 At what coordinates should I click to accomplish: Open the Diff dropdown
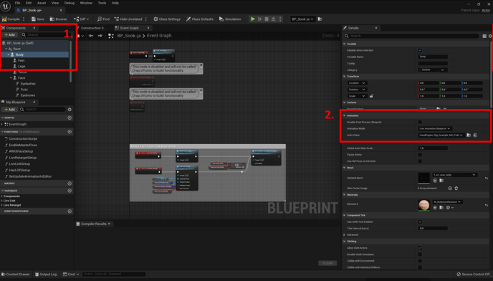pos(81,19)
